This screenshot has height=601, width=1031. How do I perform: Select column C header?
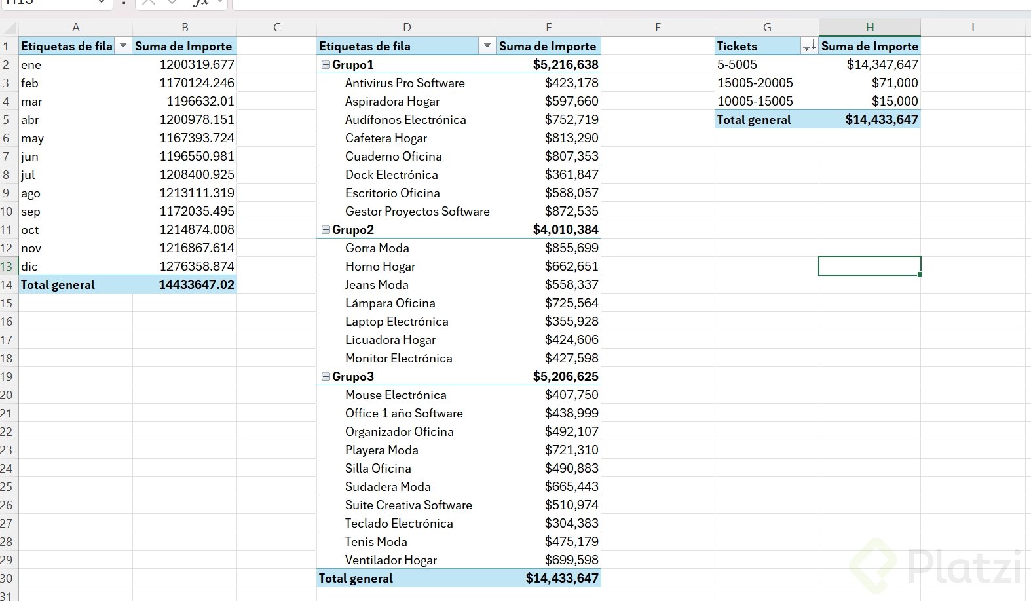point(276,28)
